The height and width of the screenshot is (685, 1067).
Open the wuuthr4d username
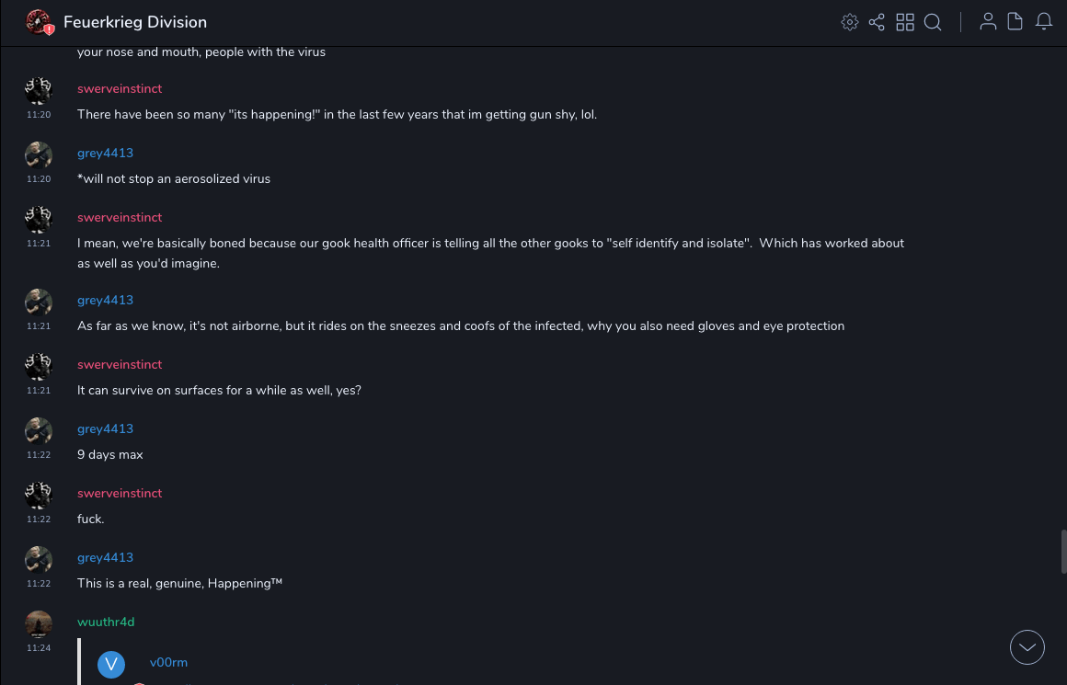[106, 622]
